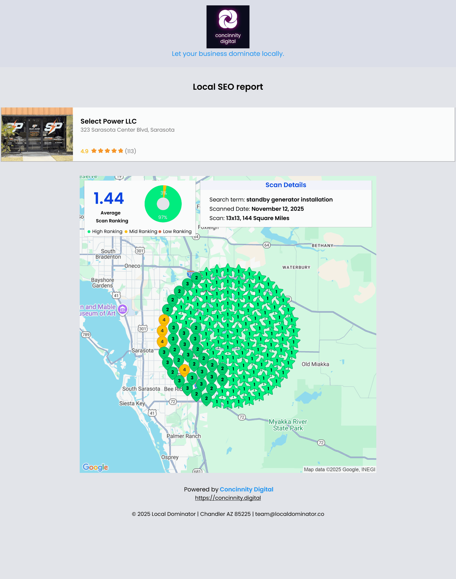This screenshot has width=456, height=579.
Task: Click the review count (113)
Action: [130, 151]
